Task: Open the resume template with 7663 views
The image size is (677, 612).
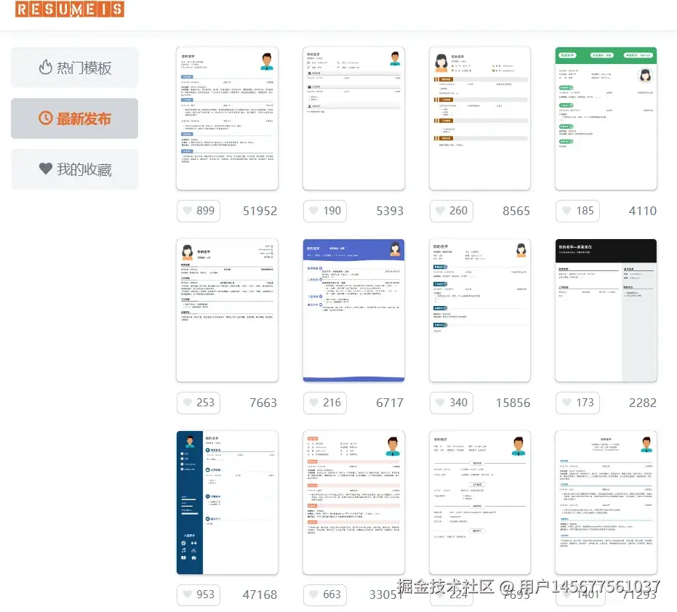Action: pos(227,310)
